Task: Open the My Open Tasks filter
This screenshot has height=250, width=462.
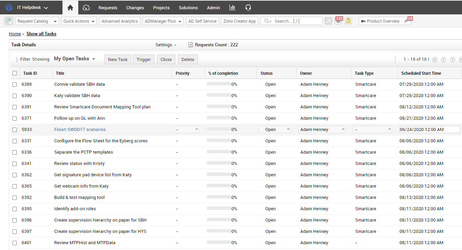Action: coord(74,59)
